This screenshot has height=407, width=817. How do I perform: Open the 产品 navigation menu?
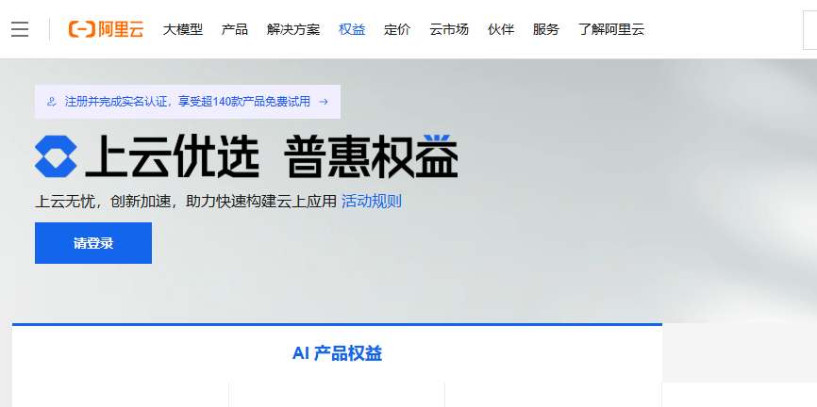pyautogui.click(x=234, y=29)
